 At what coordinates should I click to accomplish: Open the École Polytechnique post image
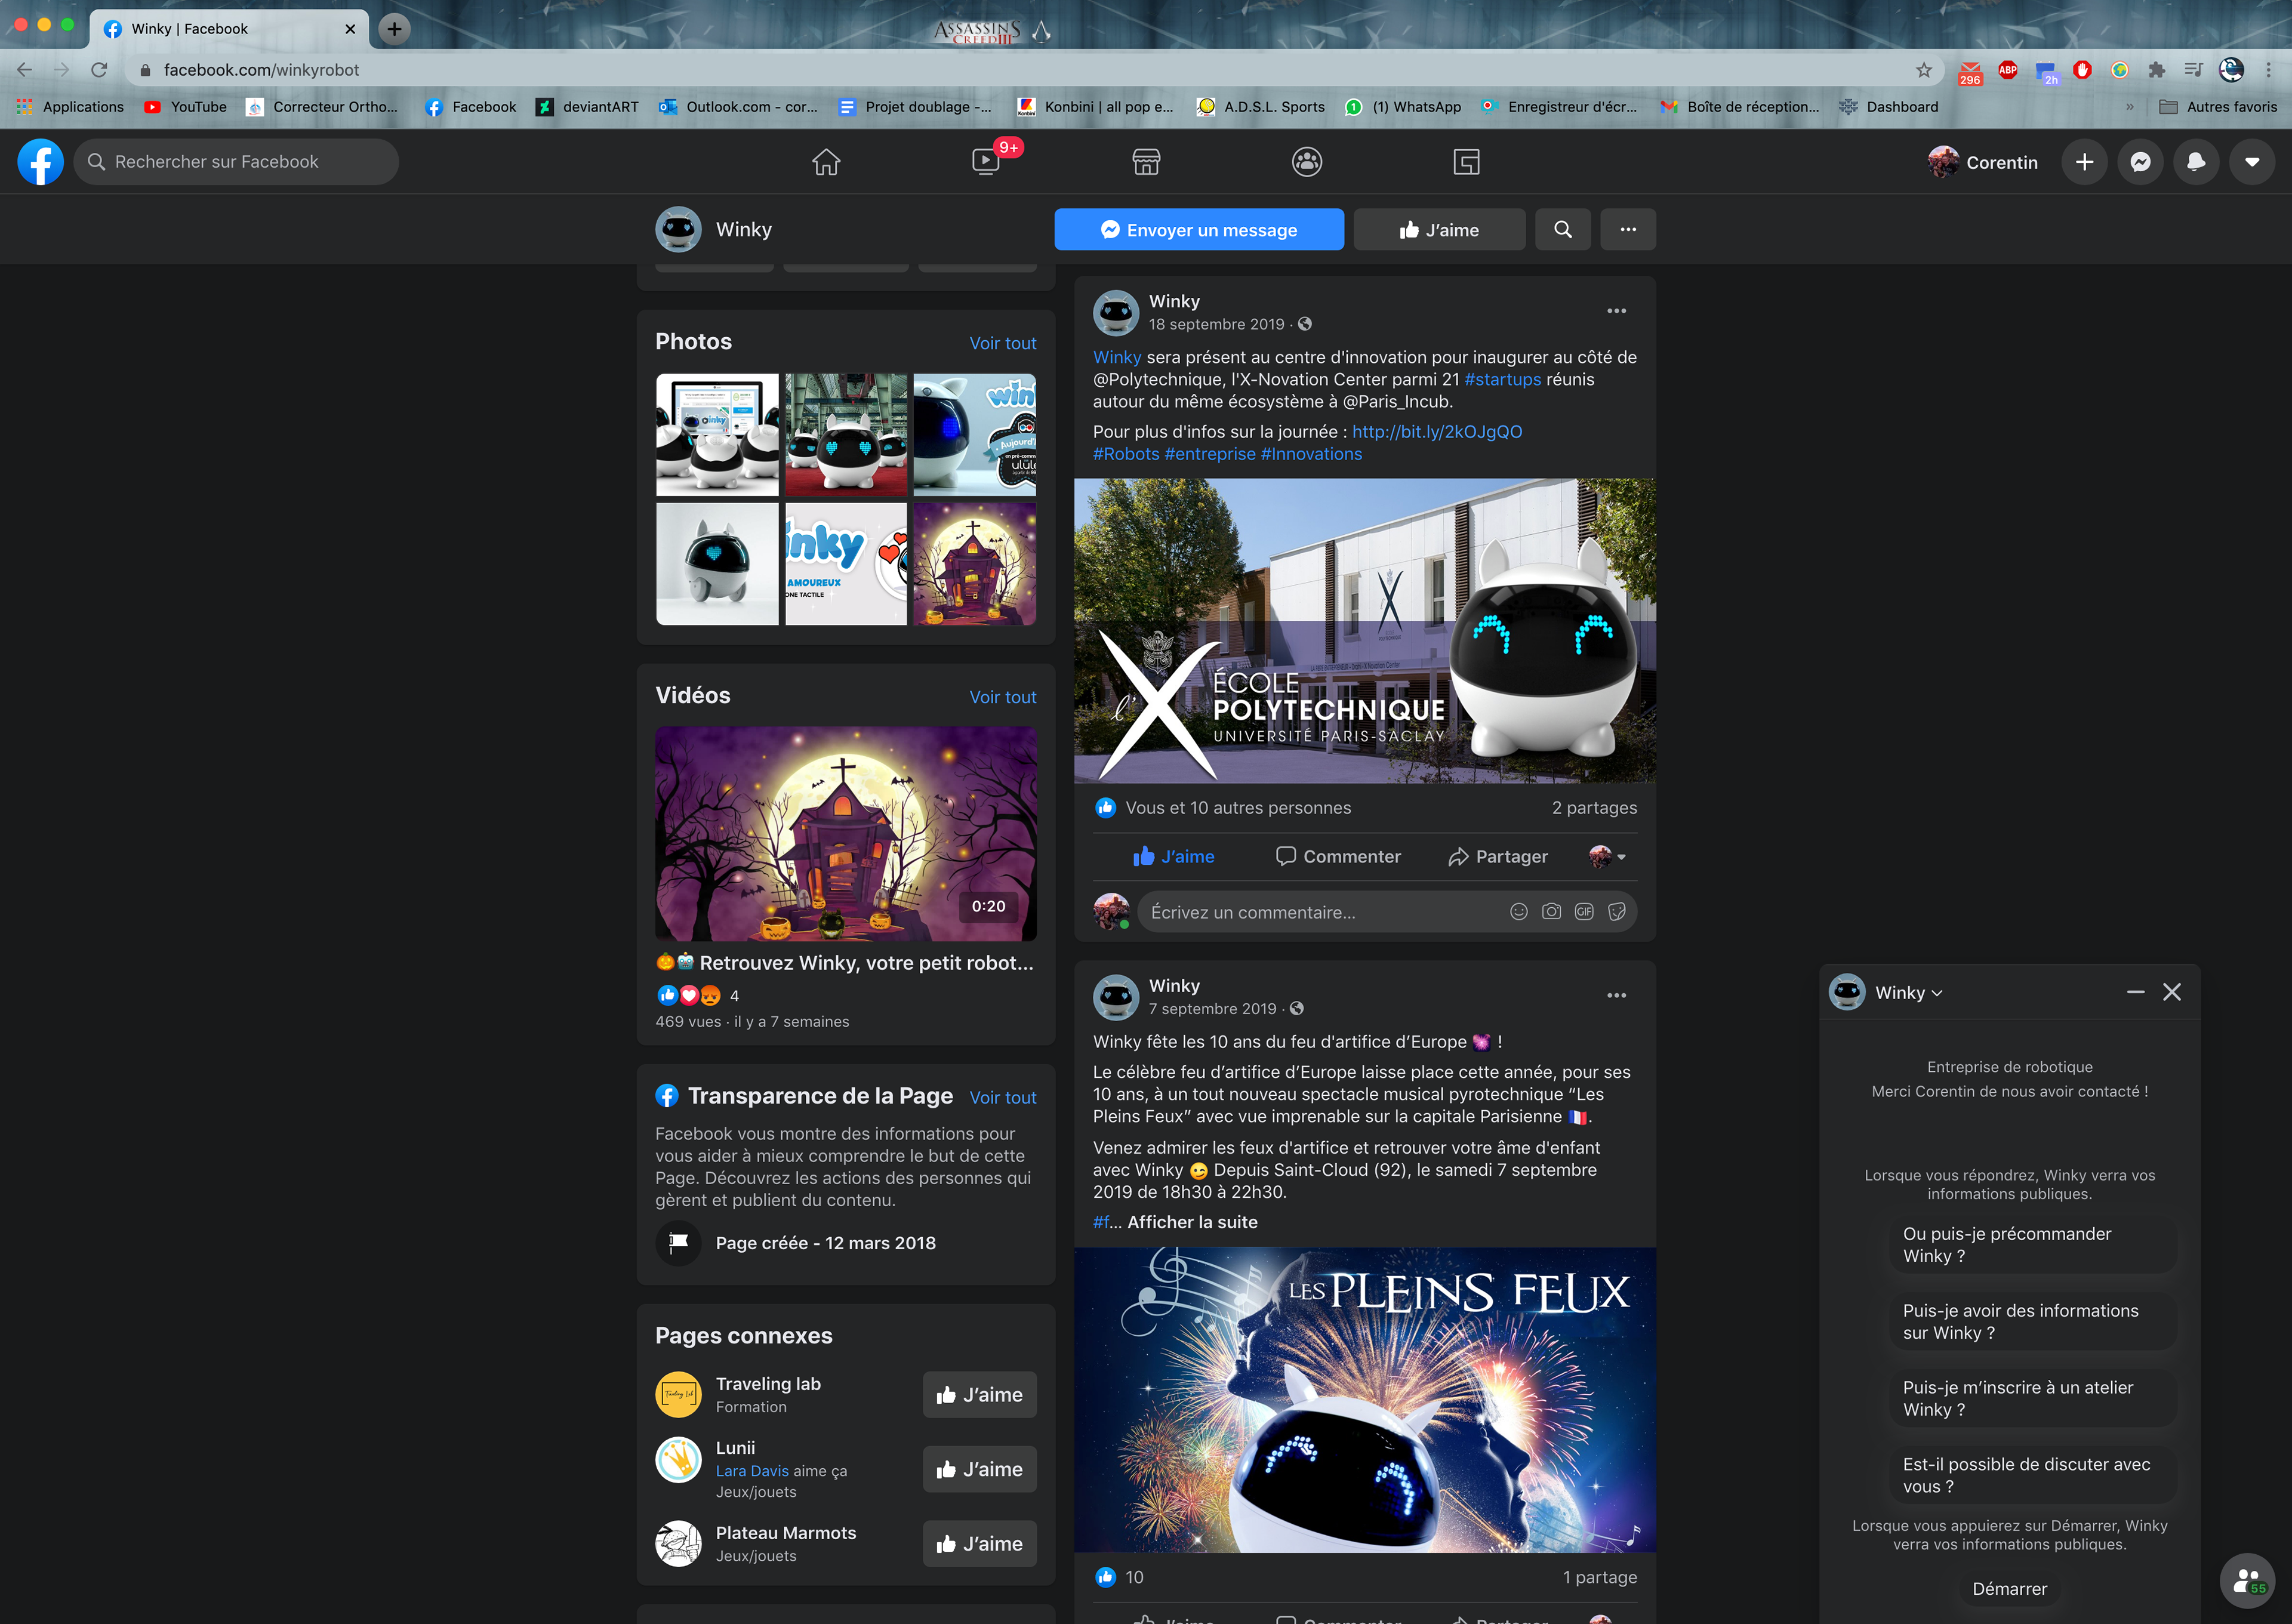tap(1364, 630)
